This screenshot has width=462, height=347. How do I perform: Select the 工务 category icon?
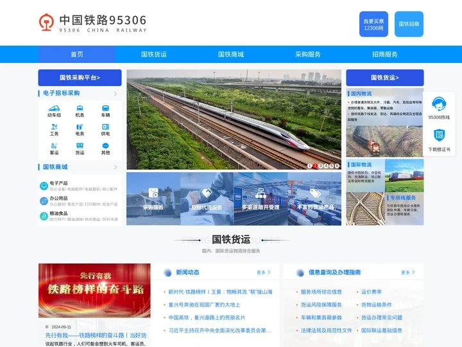[54, 127]
